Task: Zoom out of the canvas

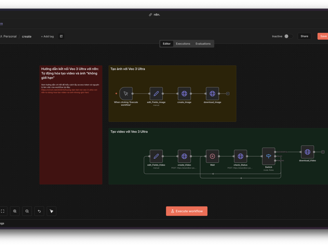Action: click(27, 211)
